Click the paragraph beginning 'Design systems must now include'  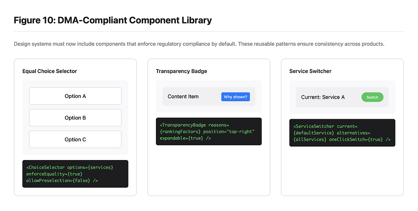[199, 44]
